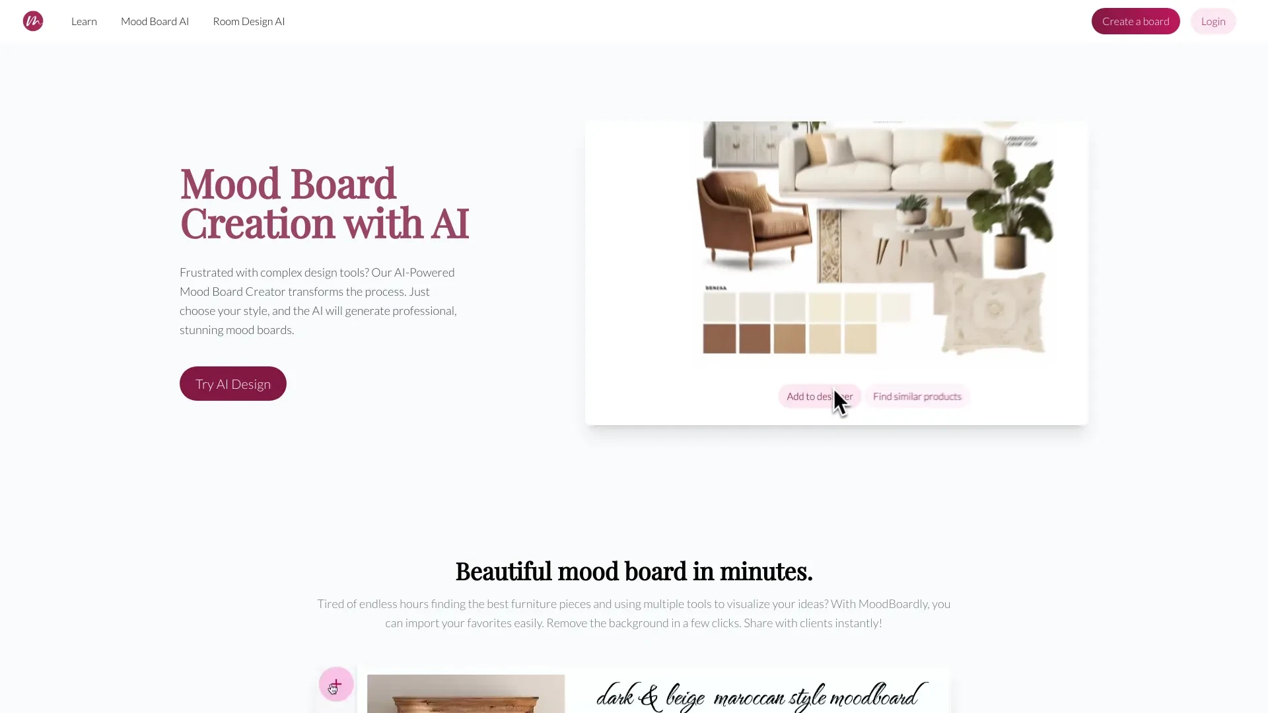Click the MoodBoardly logo icon
Image resolution: width=1268 pixels, height=713 pixels.
(x=33, y=21)
